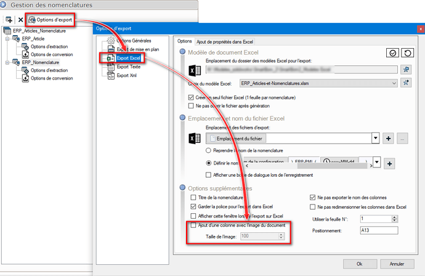Collapse the ERP_Article tree node
425x276 pixels.
click(6, 39)
